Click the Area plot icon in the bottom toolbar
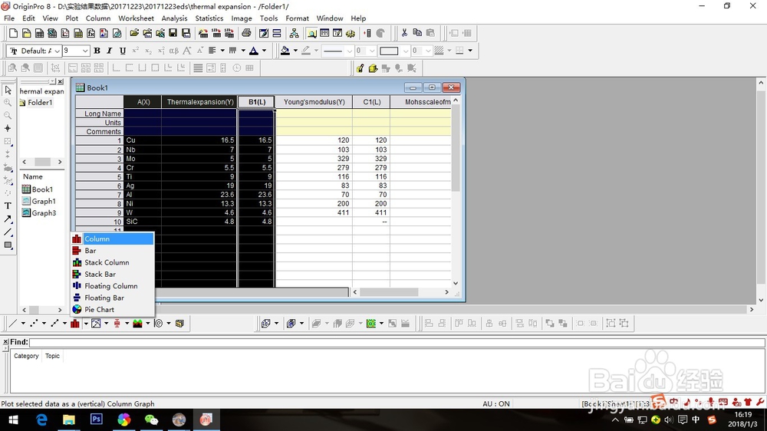This screenshot has height=431, width=767. 137,324
